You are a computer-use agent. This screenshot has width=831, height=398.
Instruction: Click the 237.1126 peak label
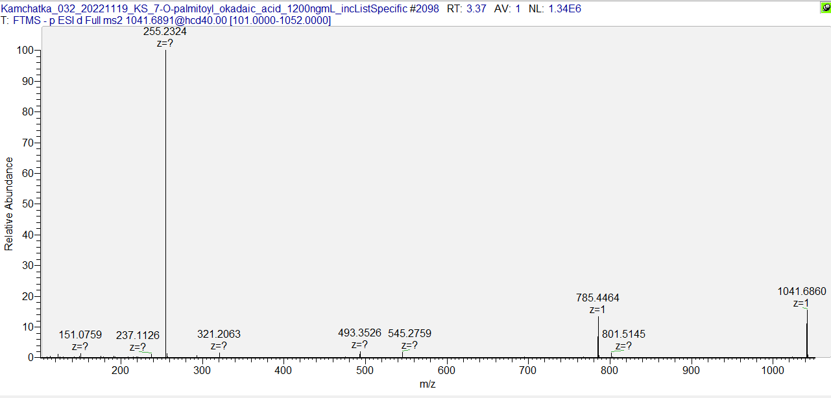coord(138,335)
